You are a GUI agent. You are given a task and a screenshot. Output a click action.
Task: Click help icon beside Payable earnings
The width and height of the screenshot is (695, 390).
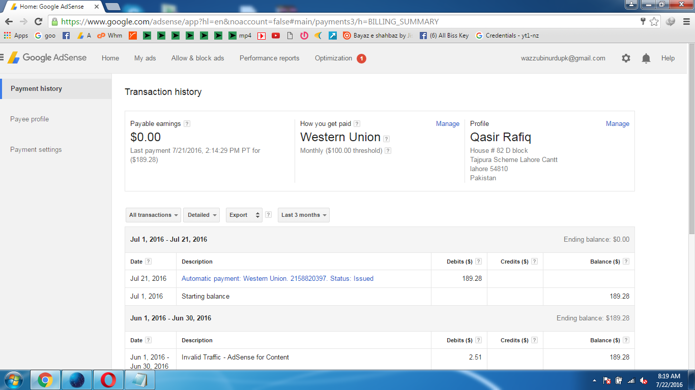(x=187, y=124)
